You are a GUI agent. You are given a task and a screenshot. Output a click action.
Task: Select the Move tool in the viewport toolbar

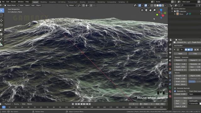click(x=1, y=20)
